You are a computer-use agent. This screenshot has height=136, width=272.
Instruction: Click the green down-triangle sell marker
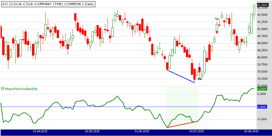tap(216, 19)
